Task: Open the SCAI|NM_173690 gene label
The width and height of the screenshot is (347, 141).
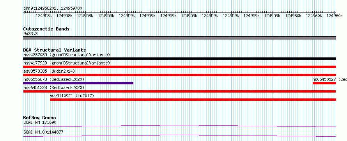Action: click(40, 122)
